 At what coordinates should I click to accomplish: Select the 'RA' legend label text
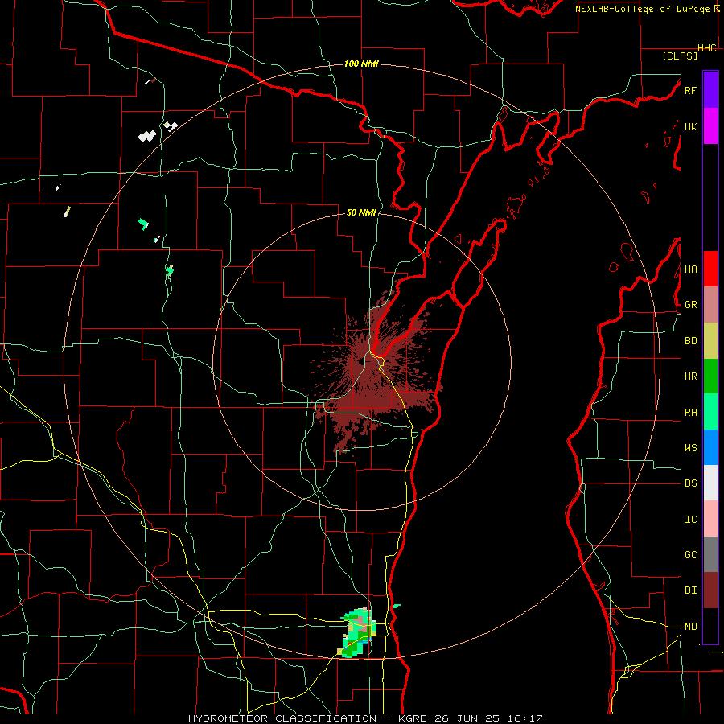pos(690,412)
